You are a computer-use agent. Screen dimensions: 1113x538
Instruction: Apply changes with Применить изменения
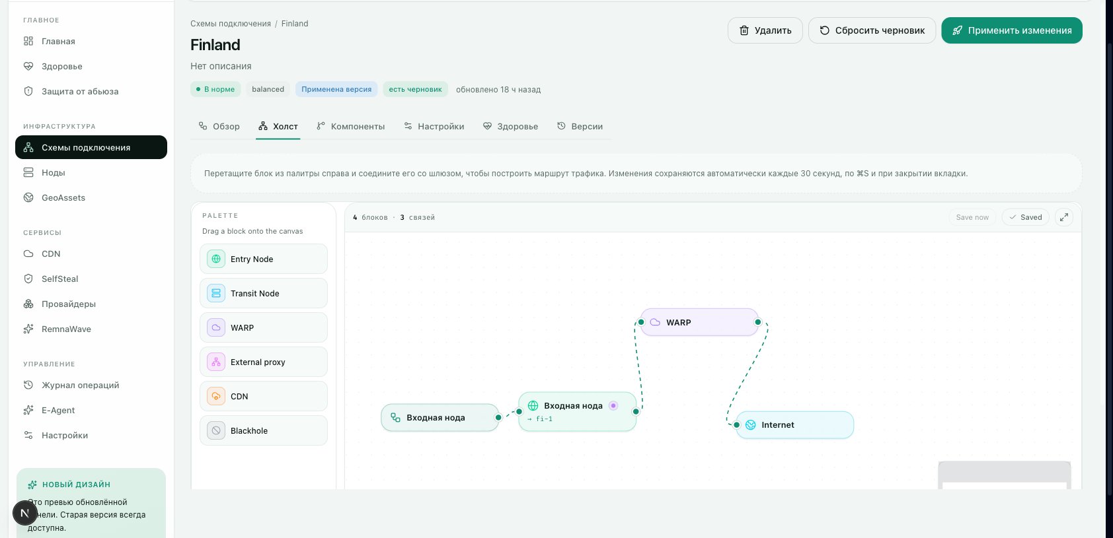point(1012,30)
